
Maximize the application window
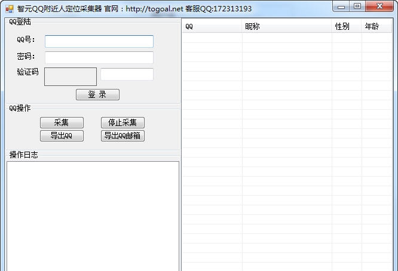point(357,7)
